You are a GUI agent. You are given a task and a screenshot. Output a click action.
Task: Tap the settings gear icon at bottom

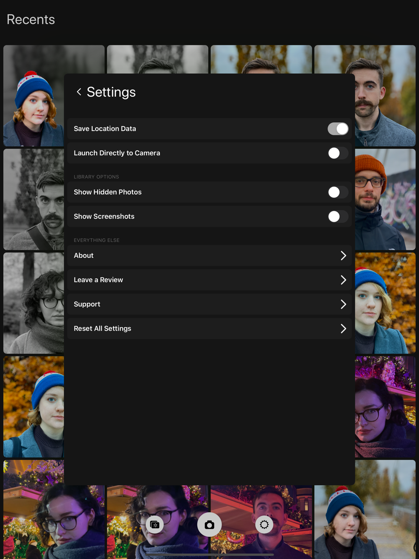tap(264, 525)
